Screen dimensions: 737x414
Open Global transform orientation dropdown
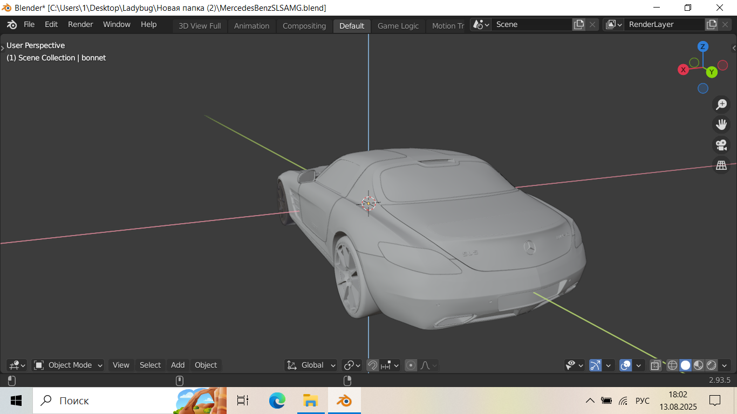[311, 365]
